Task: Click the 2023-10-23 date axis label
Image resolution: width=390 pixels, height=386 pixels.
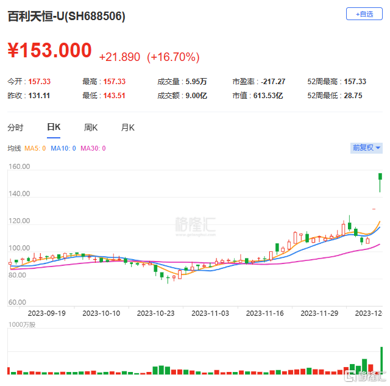Action: pos(156,313)
